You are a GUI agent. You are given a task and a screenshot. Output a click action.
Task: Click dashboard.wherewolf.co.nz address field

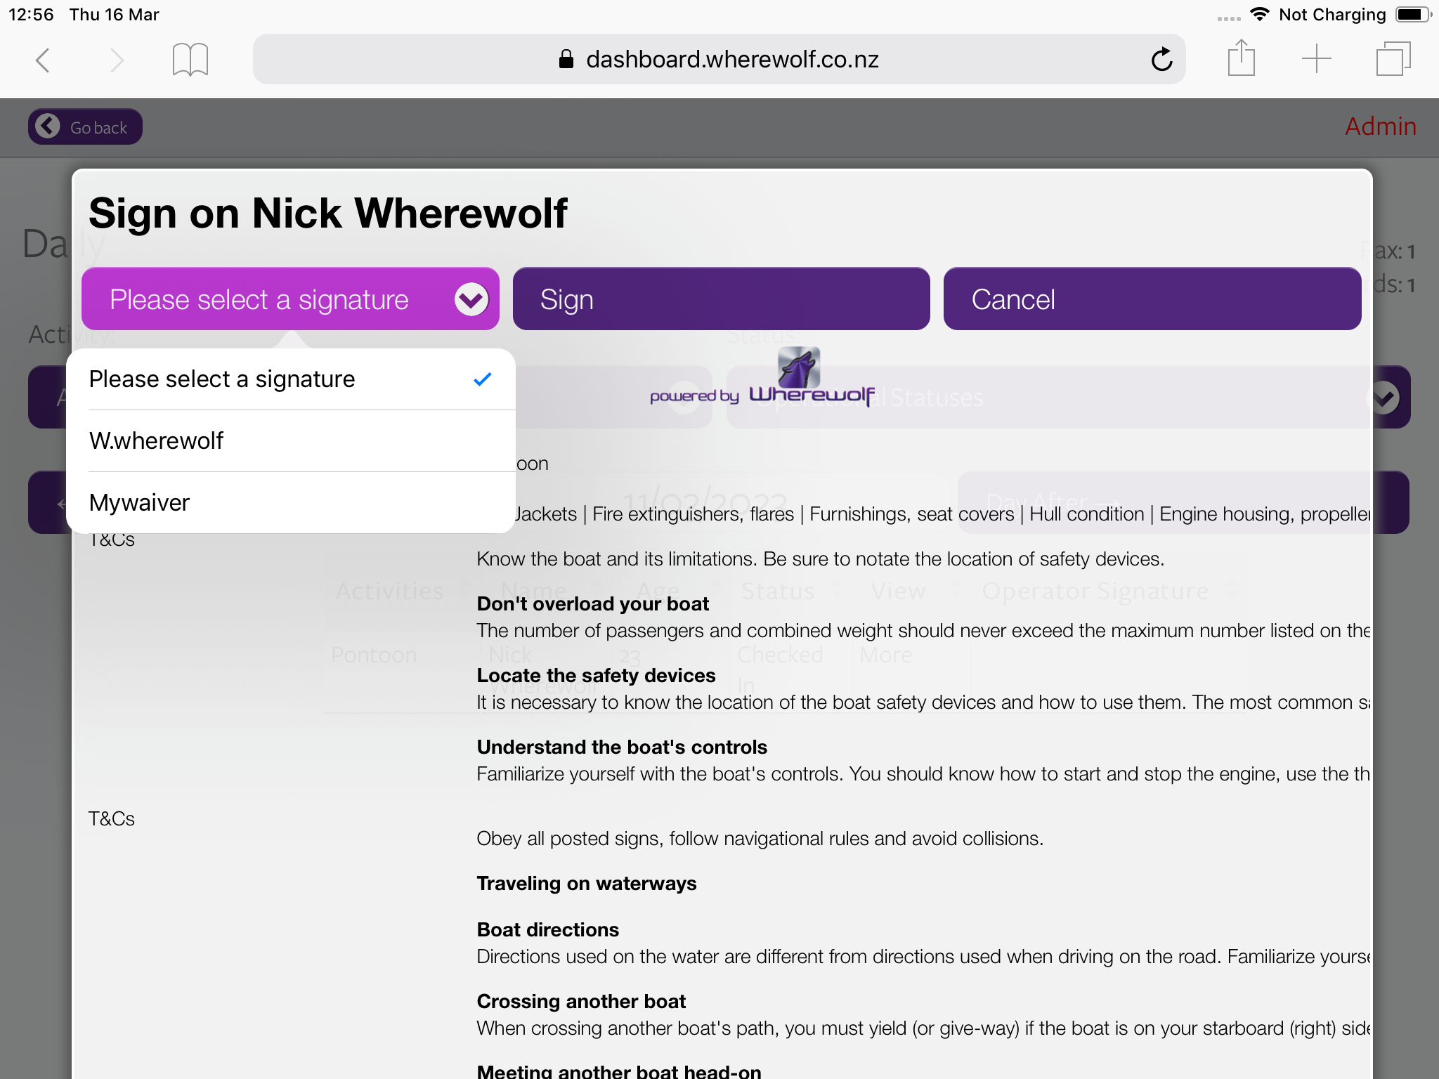point(719,59)
